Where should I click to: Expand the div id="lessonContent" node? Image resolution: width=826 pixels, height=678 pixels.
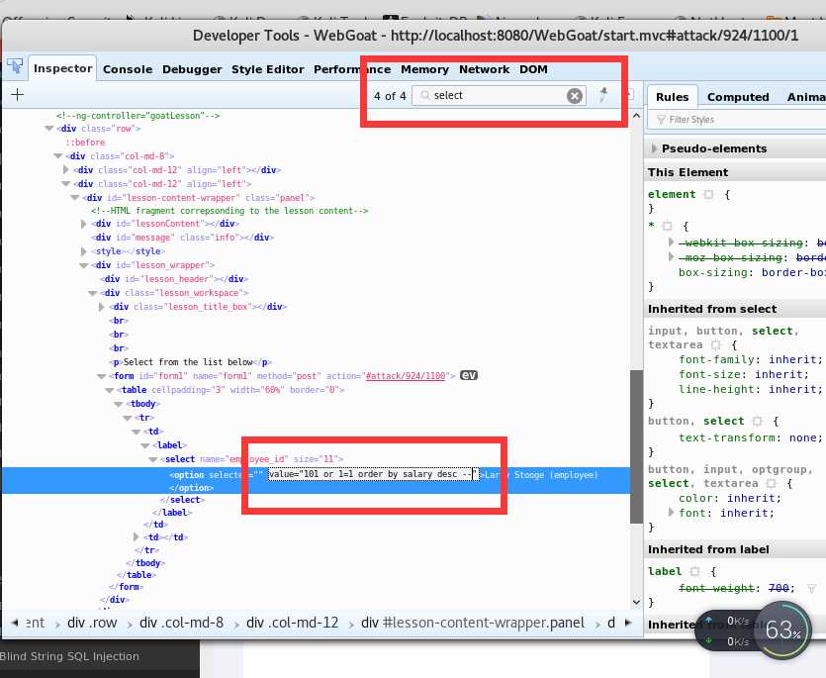point(83,224)
